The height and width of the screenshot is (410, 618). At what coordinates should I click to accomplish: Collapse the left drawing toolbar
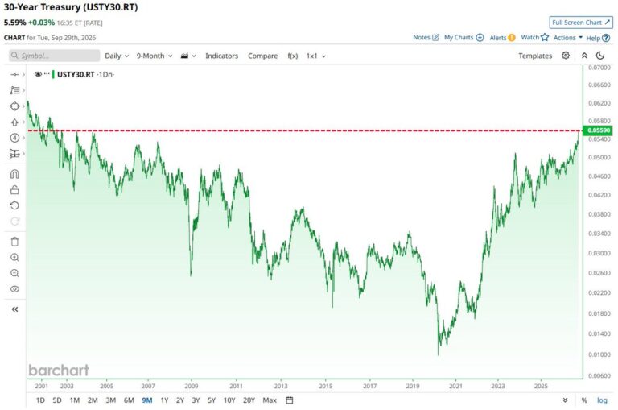(x=14, y=309)
